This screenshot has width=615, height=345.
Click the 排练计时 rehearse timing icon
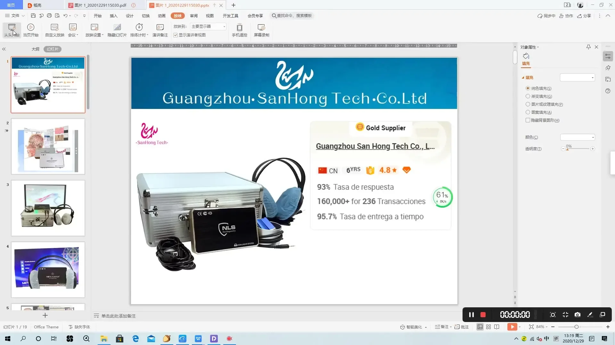pos(139,27)
